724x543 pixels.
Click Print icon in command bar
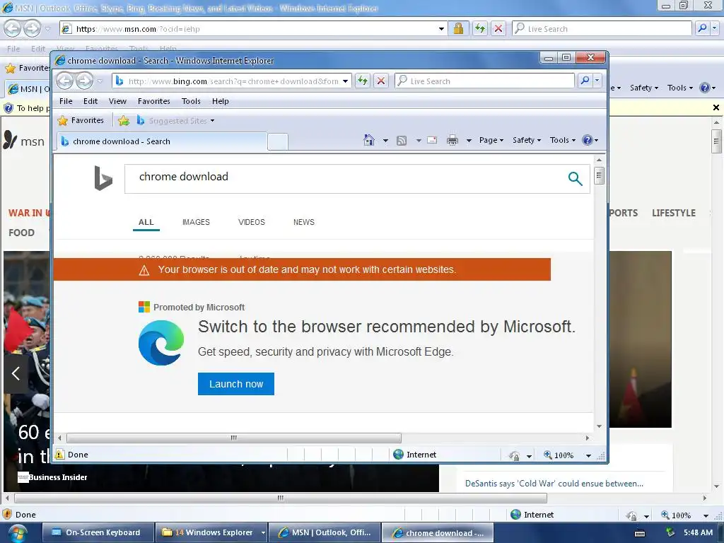[452, 141]
